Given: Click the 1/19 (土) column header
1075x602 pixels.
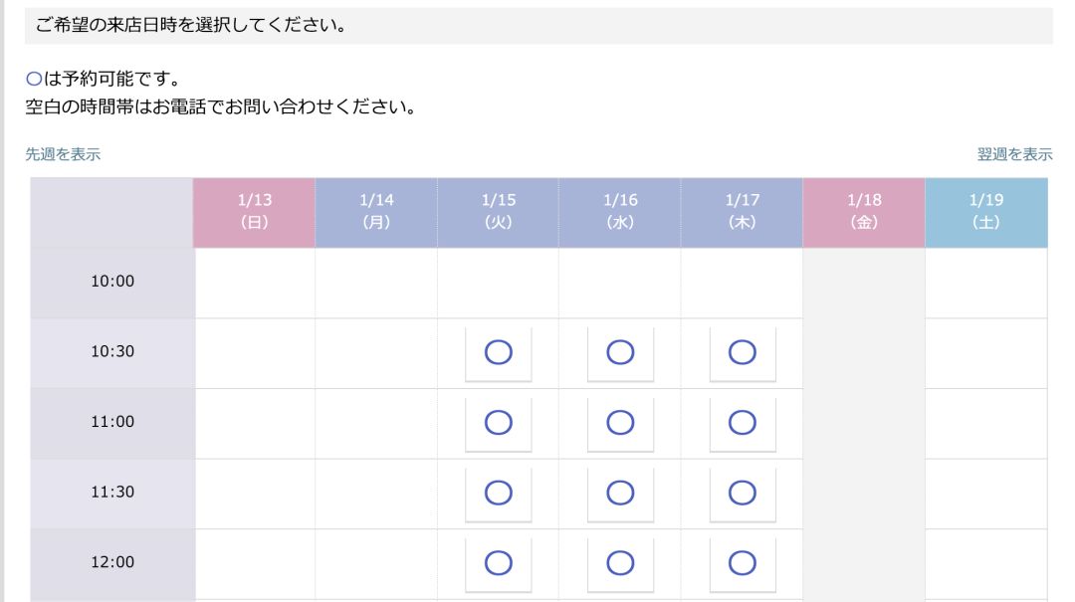Looking at the screenshot, I should [x=986, y=212].
